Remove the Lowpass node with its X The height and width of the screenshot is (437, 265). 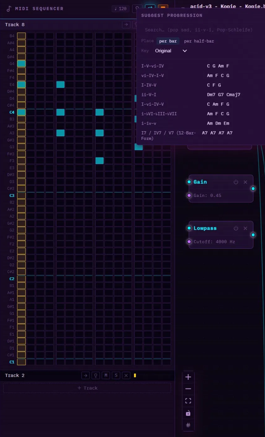(245, 228)
